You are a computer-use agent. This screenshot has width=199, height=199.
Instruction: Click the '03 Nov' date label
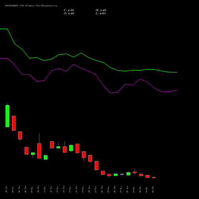coord(13,189)
